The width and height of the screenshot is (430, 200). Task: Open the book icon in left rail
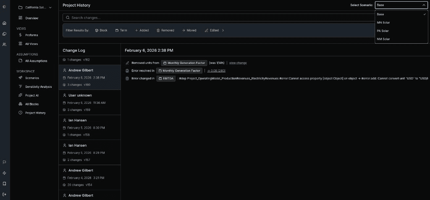4,184
